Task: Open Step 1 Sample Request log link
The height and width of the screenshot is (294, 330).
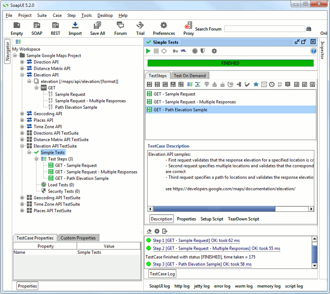Action: point(196,240)
